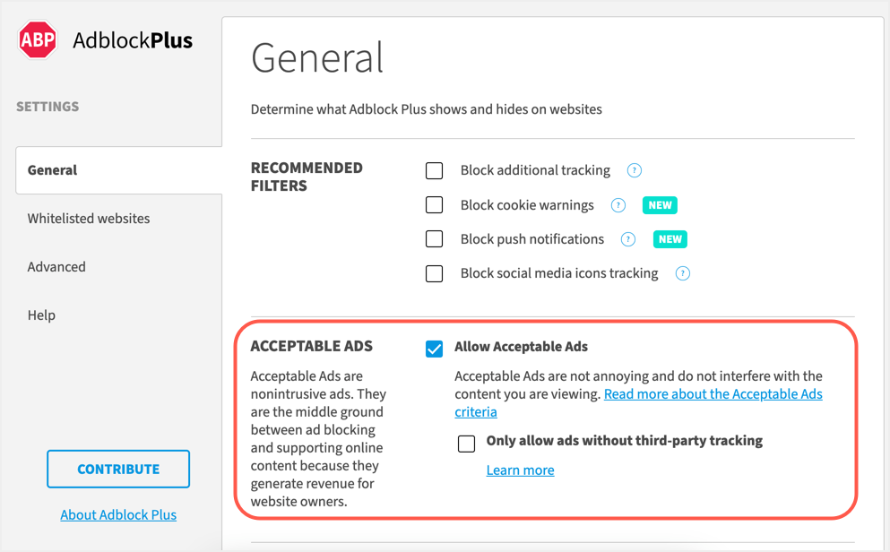This screenshot has height=552, width=890.
Task: Enable Block cookie warnings checkbox
Action: pos(435,205)
